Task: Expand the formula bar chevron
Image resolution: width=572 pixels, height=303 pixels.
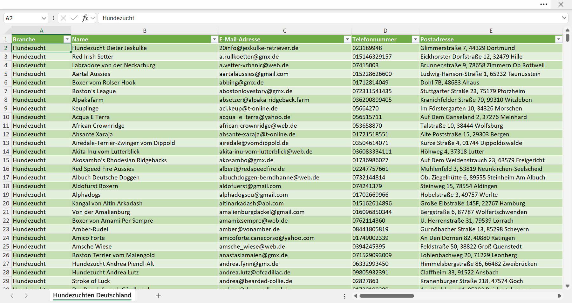Action: tap(564, 18)
